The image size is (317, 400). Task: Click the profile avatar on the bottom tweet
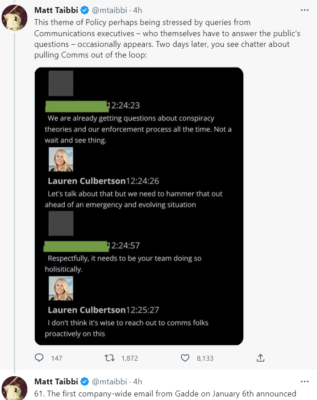(15, 388)
